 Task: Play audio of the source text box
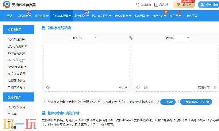tap(48, 87)
